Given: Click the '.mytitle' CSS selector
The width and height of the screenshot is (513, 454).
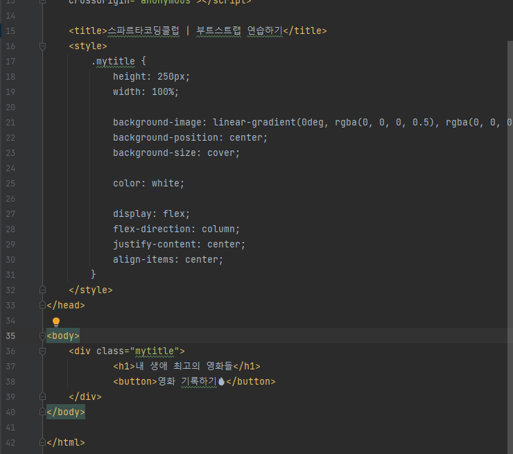Looking at the screenshot, I should (x=113, y=61).
